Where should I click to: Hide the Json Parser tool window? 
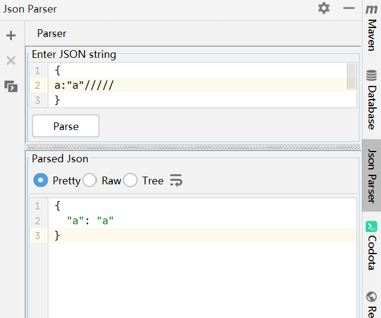click(x=349, y=8)
